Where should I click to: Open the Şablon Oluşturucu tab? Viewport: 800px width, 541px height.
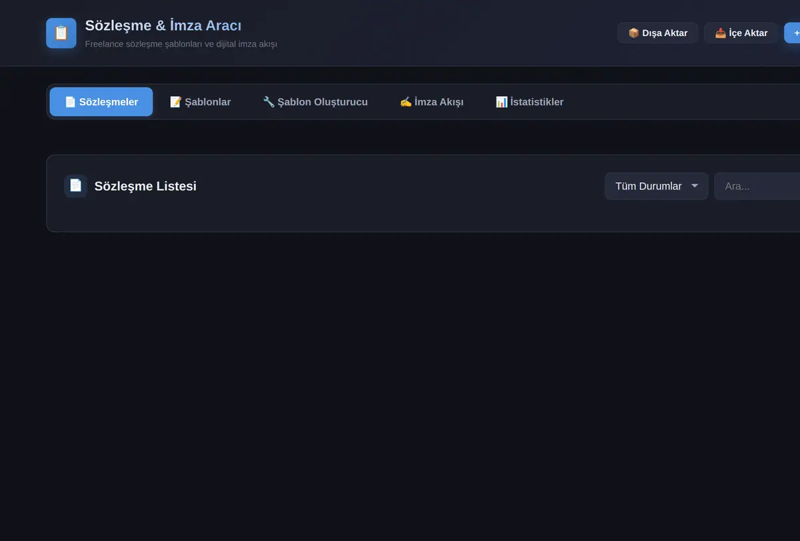[315, 102]
